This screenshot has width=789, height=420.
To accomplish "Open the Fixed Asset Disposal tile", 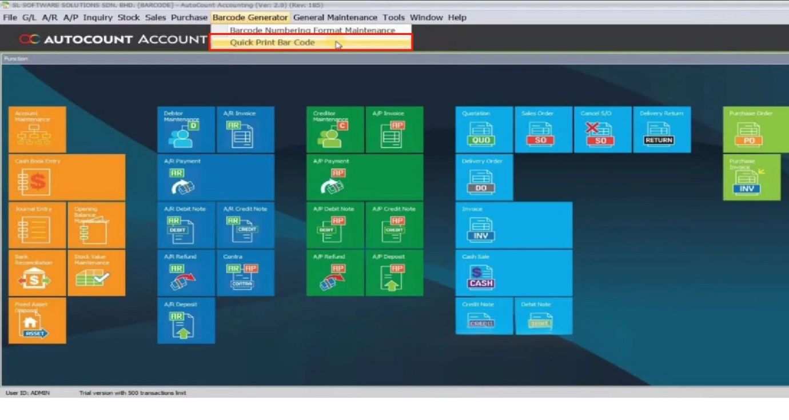I will tap(37, 321).
